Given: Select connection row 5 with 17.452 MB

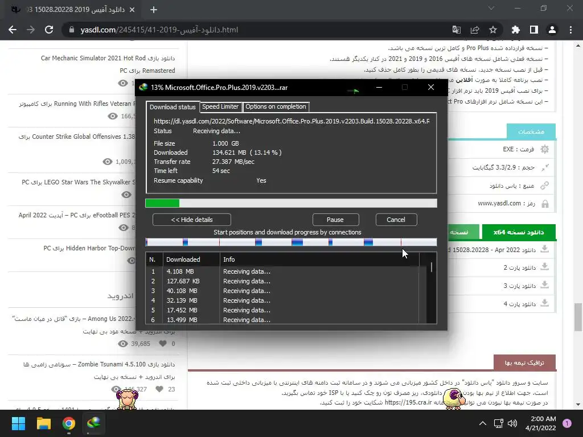Looking at the screenshot, I should click(282, 310).
